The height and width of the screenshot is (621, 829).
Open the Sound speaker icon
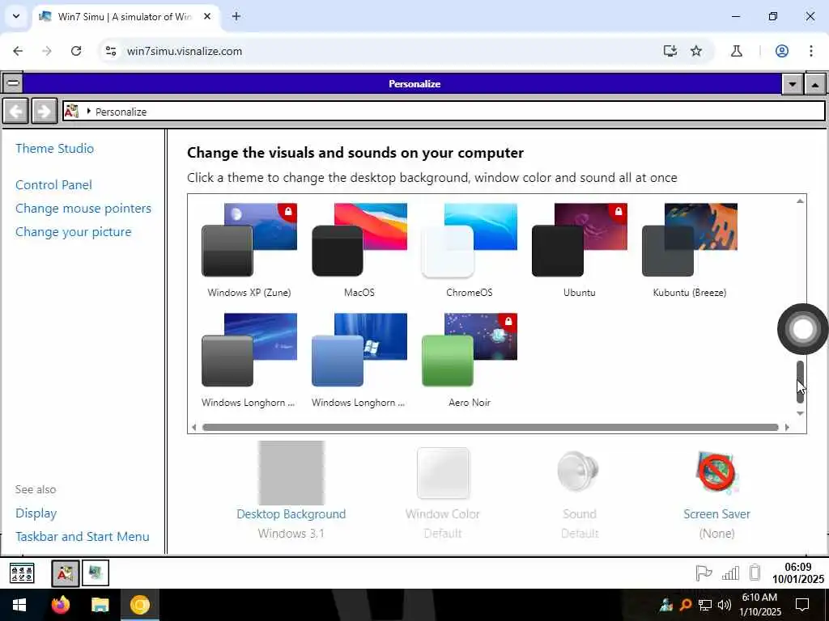click(x=578, y=471)
